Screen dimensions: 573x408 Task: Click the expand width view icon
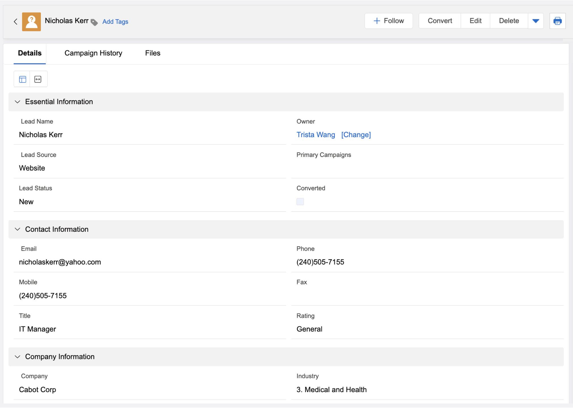click(38, 79)
